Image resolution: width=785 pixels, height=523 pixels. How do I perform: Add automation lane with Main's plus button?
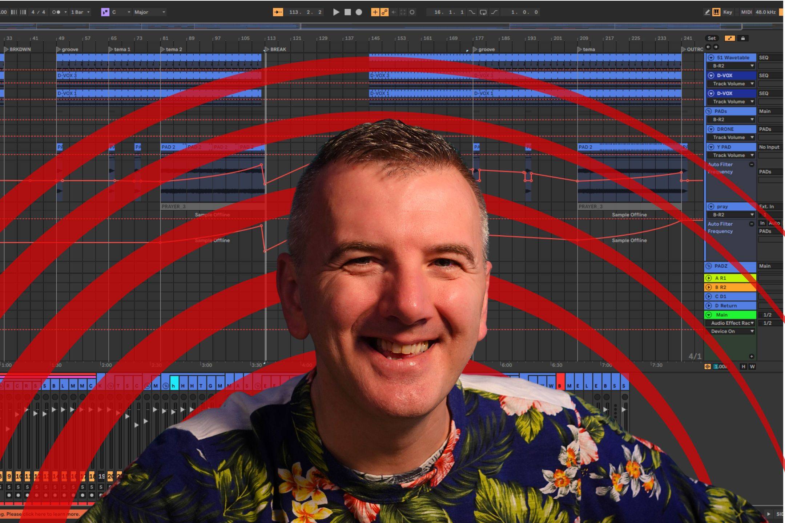(752, 356)
